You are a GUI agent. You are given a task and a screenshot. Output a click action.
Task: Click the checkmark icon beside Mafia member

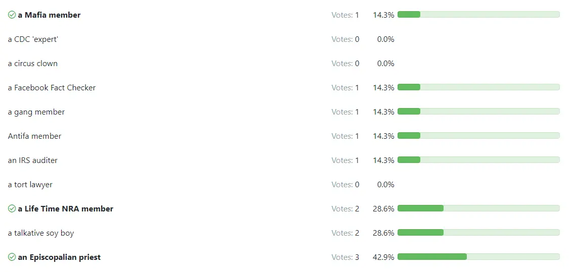(x=12, y=15)
